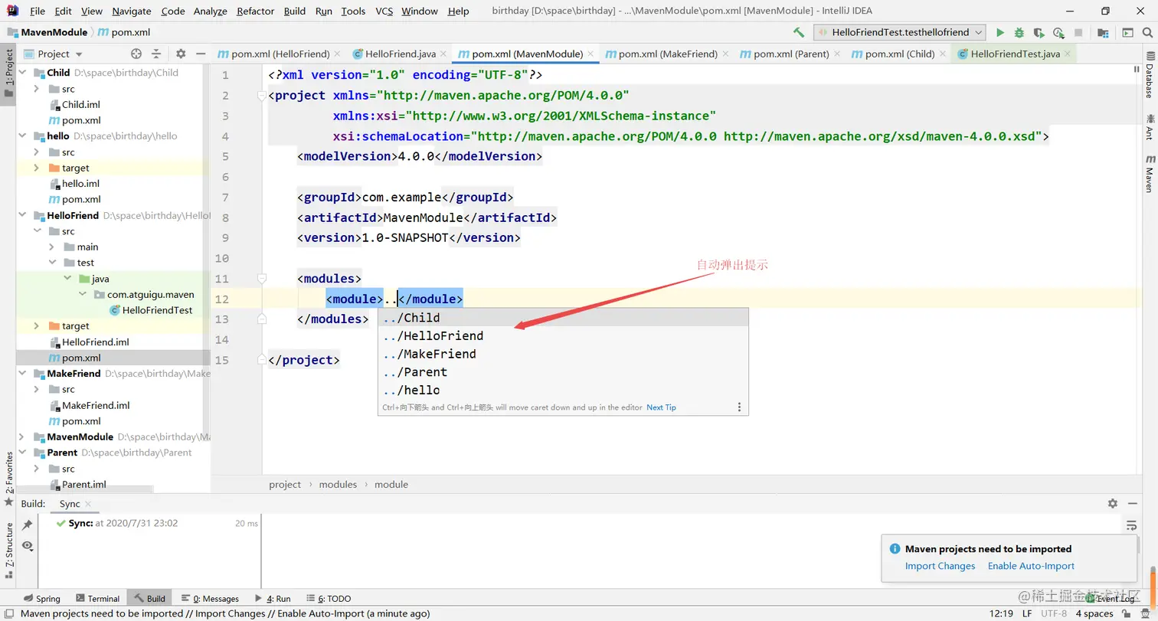Collapse the Child module node
The image size is (1158, 621).
[21, 73]
